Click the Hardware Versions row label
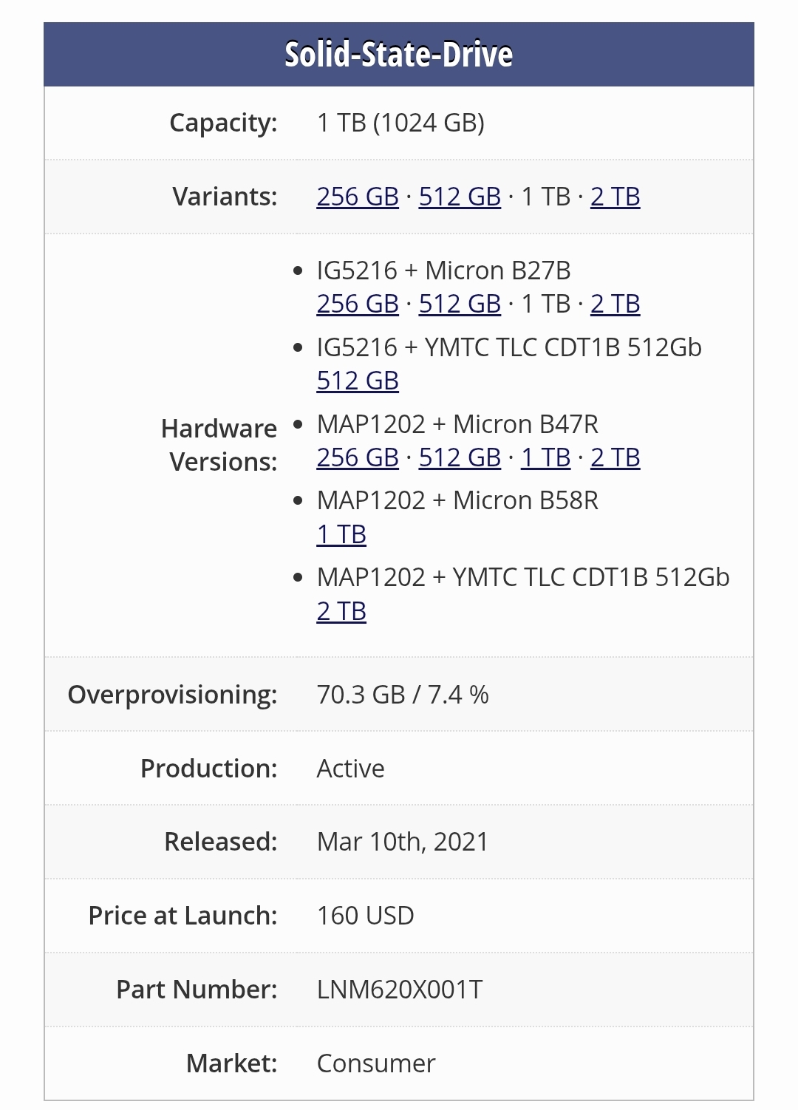The image size is (798, 1110). click(x=219, y=445)
